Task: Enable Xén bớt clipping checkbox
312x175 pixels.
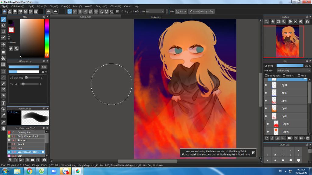Action: [x=284, y=76]
